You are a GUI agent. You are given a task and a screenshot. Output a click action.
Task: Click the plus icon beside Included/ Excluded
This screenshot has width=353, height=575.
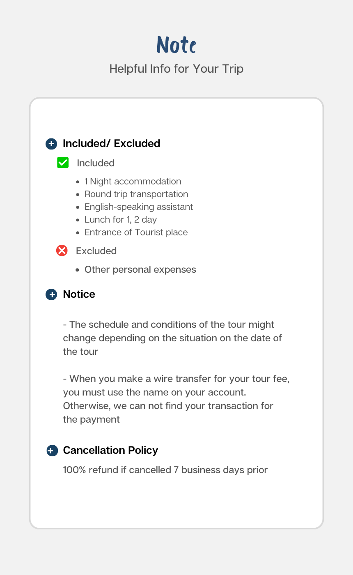tap(51, 144)
